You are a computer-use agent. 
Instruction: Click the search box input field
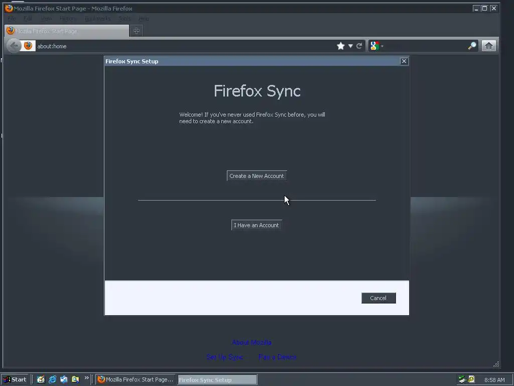coord(426,46)
